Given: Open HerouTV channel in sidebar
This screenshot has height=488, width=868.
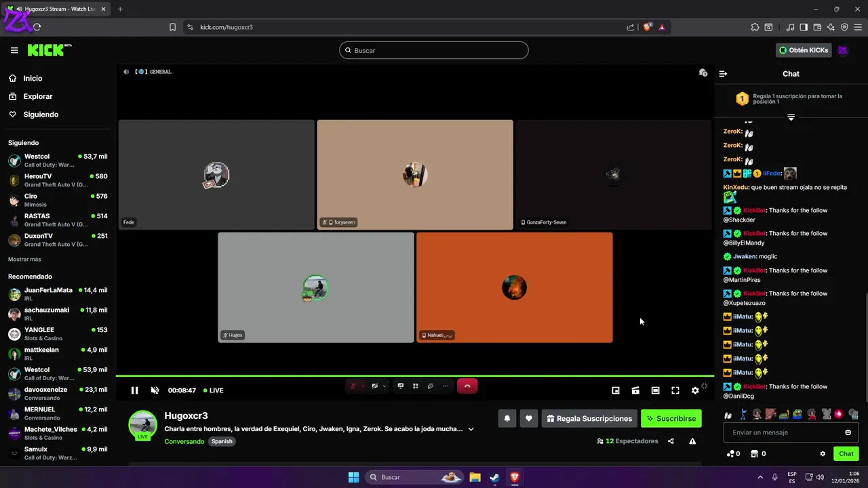Looking at the screenshot, I should pyautogui.click(x=58, y=180).
